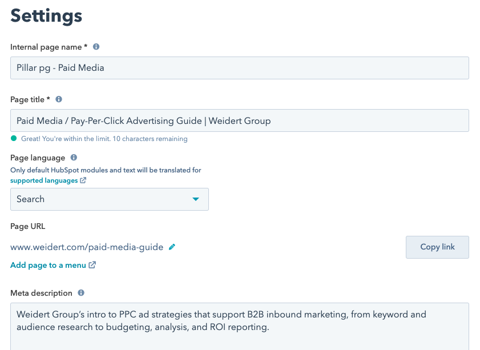Select the Page title text field

pos(239,120)
